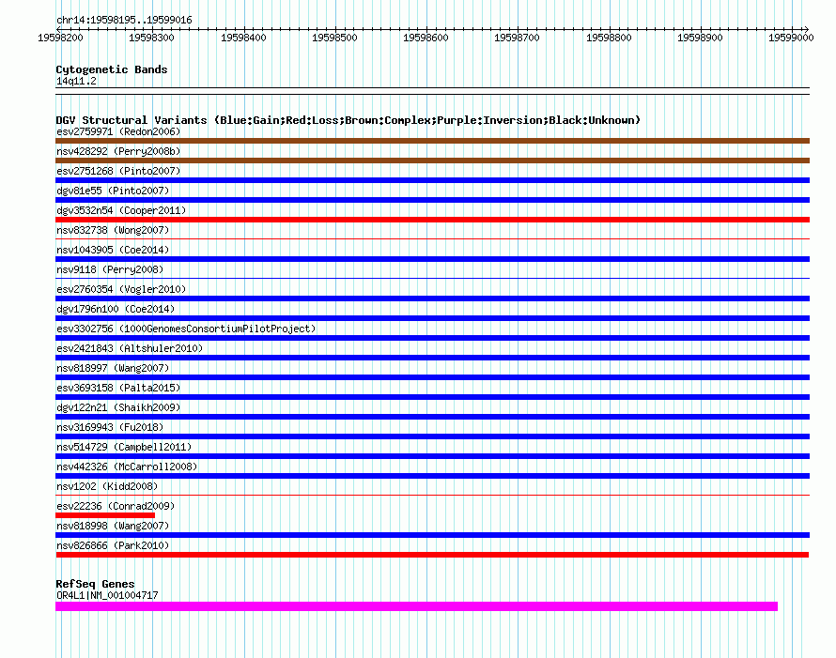Image resolution: width=836 pixels, height=658 pixels.
Task: Select esv22236 (Conrad2009) label
Action: coord(116,506)
